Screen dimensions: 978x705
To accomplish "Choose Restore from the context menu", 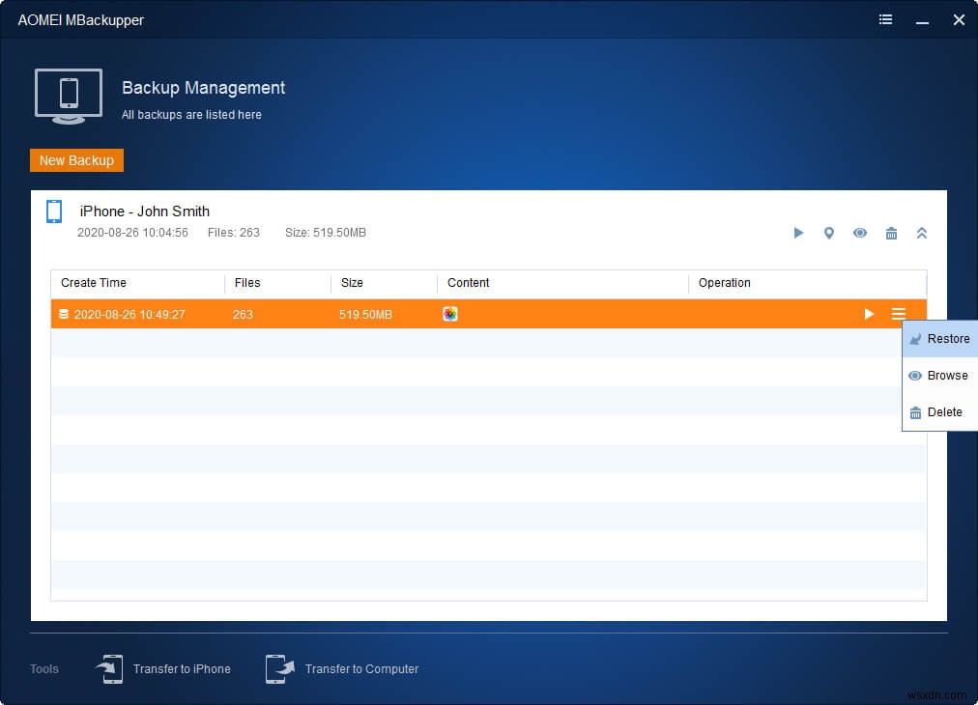I will click(939, 339).
